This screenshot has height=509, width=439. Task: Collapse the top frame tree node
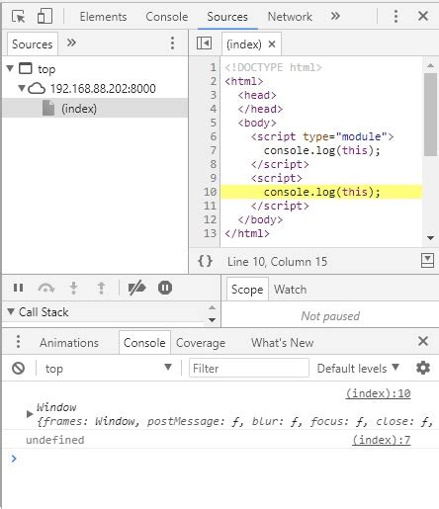pyautogui.click(x=10, y=68)
